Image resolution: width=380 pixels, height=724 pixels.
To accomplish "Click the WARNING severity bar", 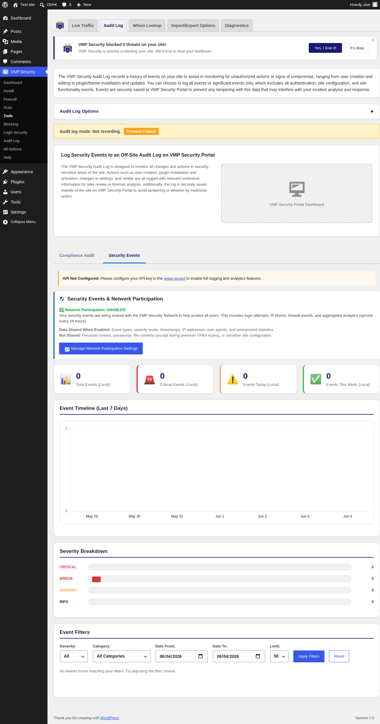I will [x=220, y=590].
